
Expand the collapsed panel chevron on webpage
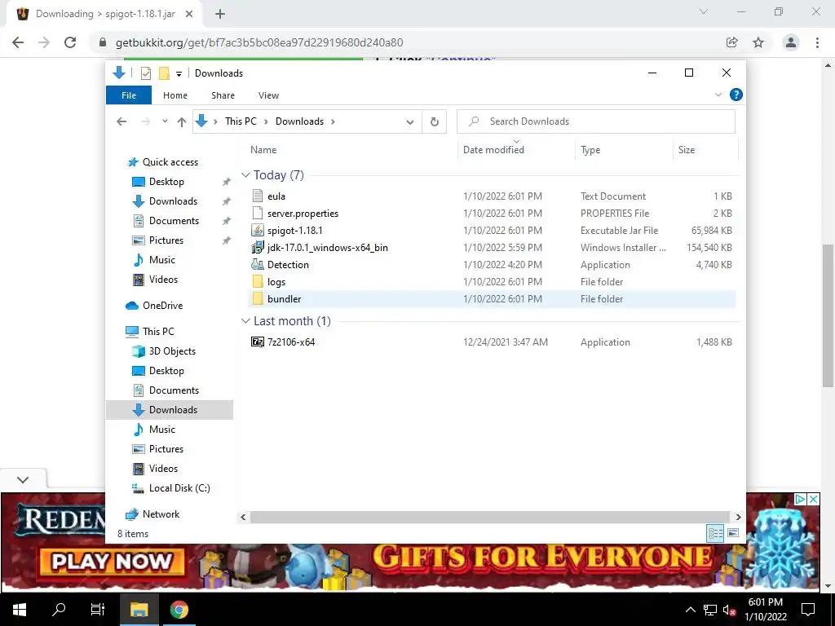click(x=23, y=479)
